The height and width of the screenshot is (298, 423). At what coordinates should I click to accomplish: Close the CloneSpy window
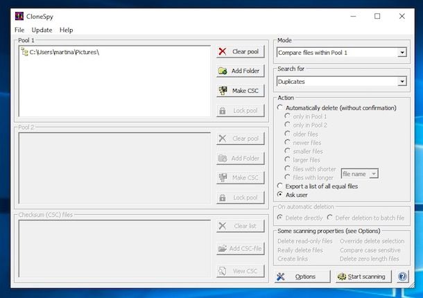402,16
